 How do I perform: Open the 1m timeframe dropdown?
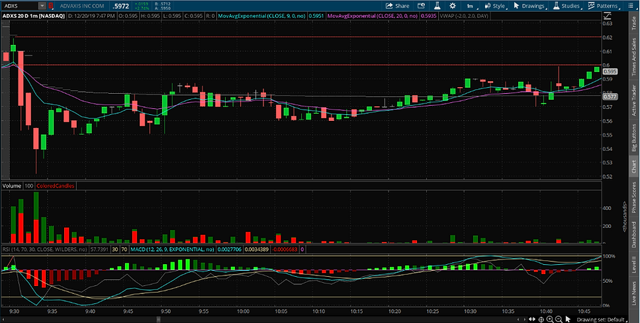(472, 6)
